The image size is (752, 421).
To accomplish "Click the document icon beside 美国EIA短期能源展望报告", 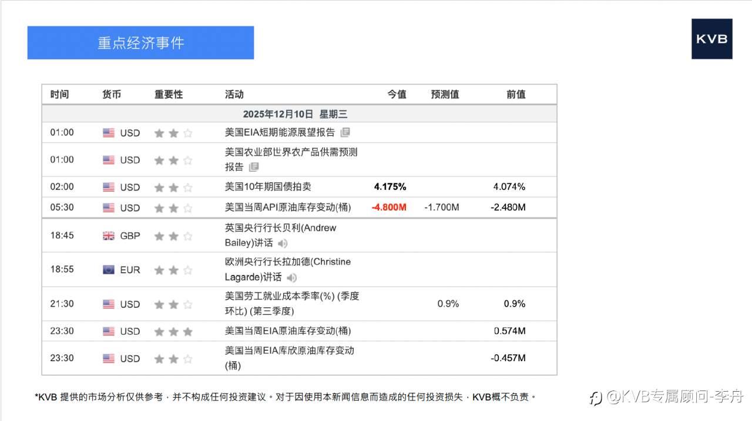I will pos(345,133).
